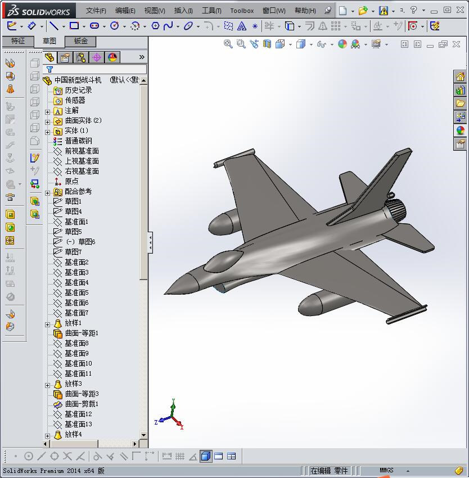
Task: Open the DisplayManager tab
Action: point(112,57)
